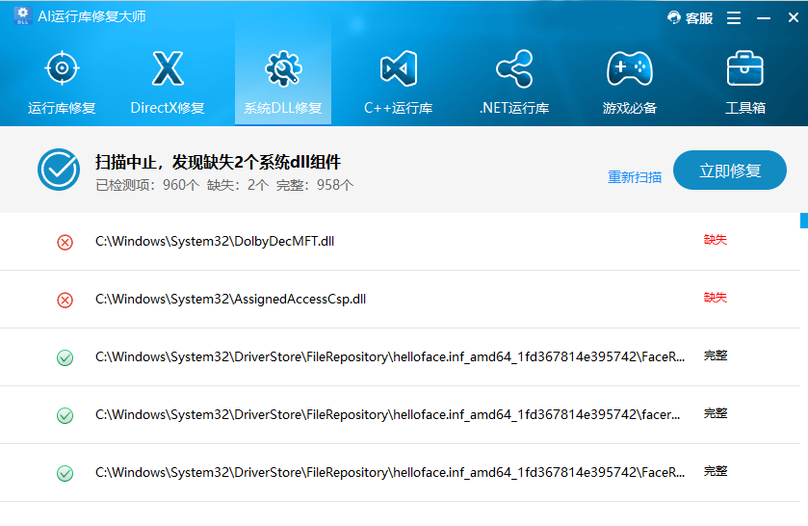808x526 pixels.
Task: Click the 重新扫描 link
Action: pyautogui.click(x=635, y=177)
